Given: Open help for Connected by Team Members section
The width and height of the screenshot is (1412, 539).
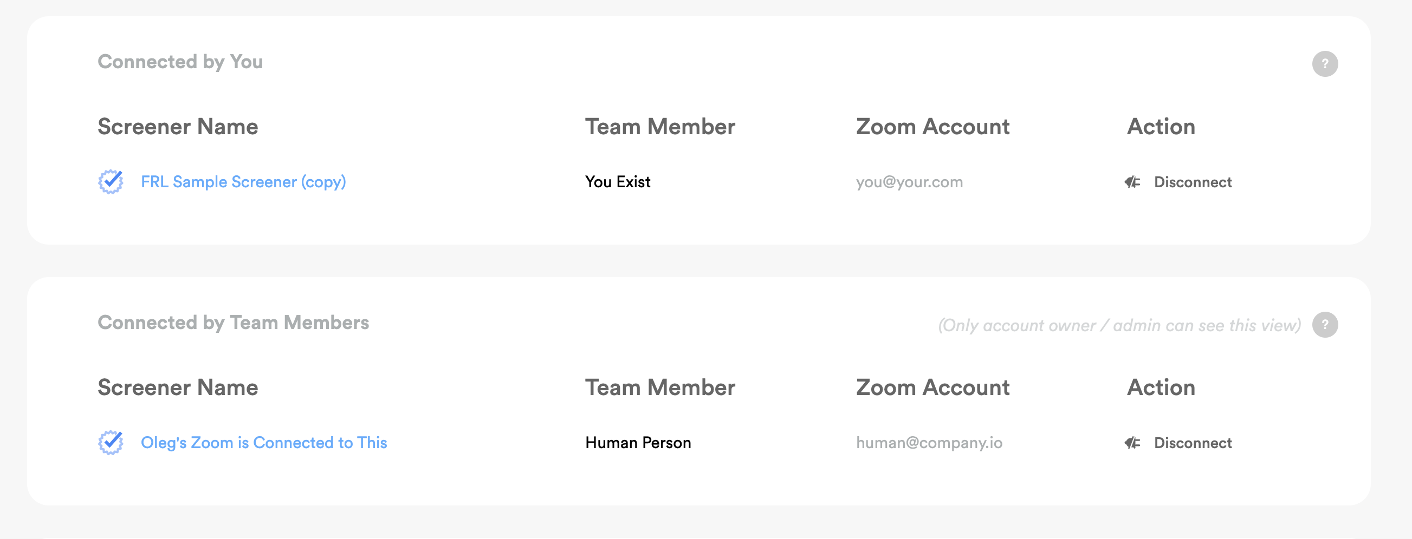Looking at the screenshot, I should click(x=1324, y=325).
